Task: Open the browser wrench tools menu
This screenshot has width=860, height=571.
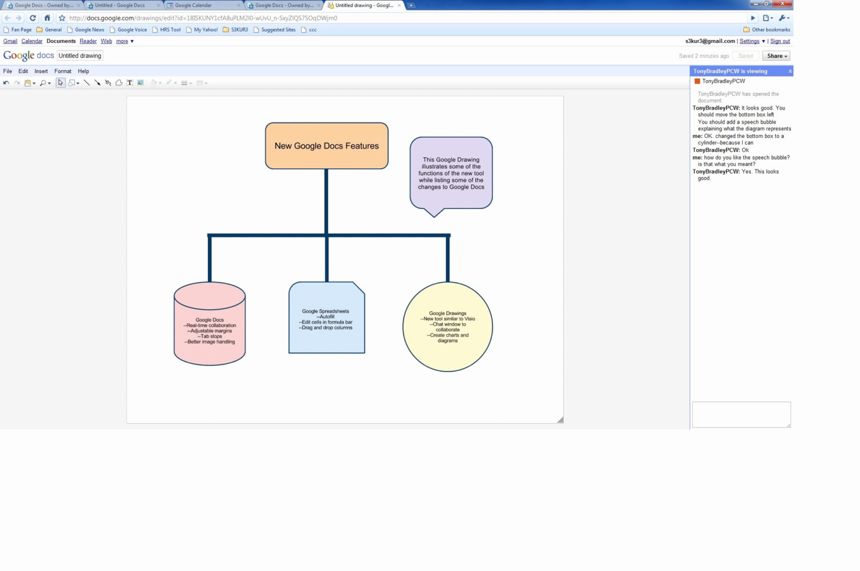Action: pos(784,18)
